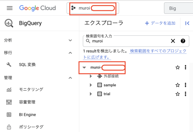
Task: Collapse the explorer panel arrow icon
Action: point(187,23)
